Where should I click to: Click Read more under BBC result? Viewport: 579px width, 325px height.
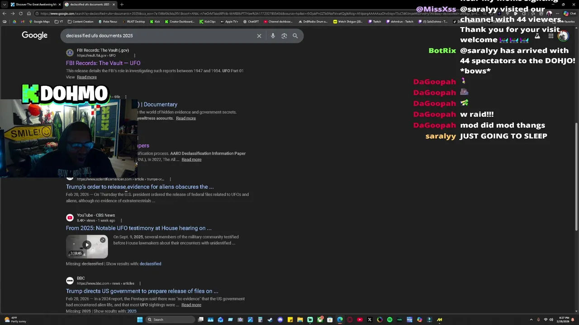[x=191, y=305]
